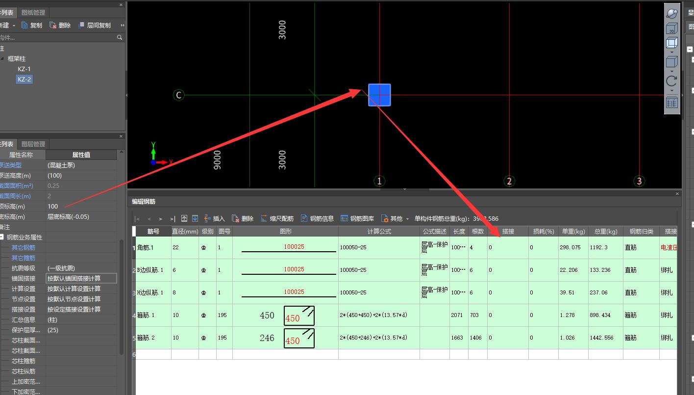Select KZ-2 in component tree
The width and height of the screenshot is (694, 395).
[24, 79]
